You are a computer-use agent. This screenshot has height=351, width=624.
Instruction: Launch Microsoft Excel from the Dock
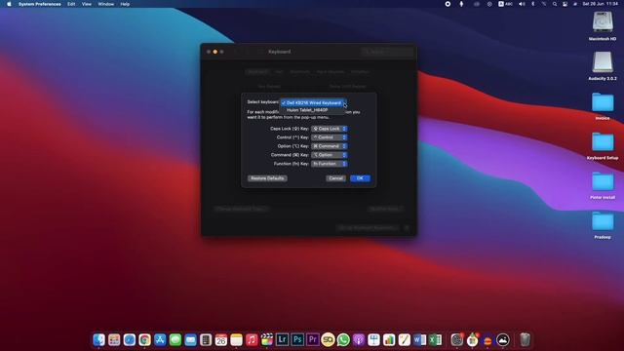tap(435, 340)
